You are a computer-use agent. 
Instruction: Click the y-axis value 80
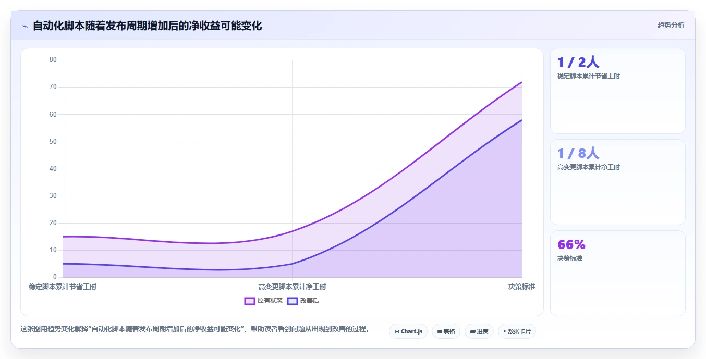click(x=53, y=60)
